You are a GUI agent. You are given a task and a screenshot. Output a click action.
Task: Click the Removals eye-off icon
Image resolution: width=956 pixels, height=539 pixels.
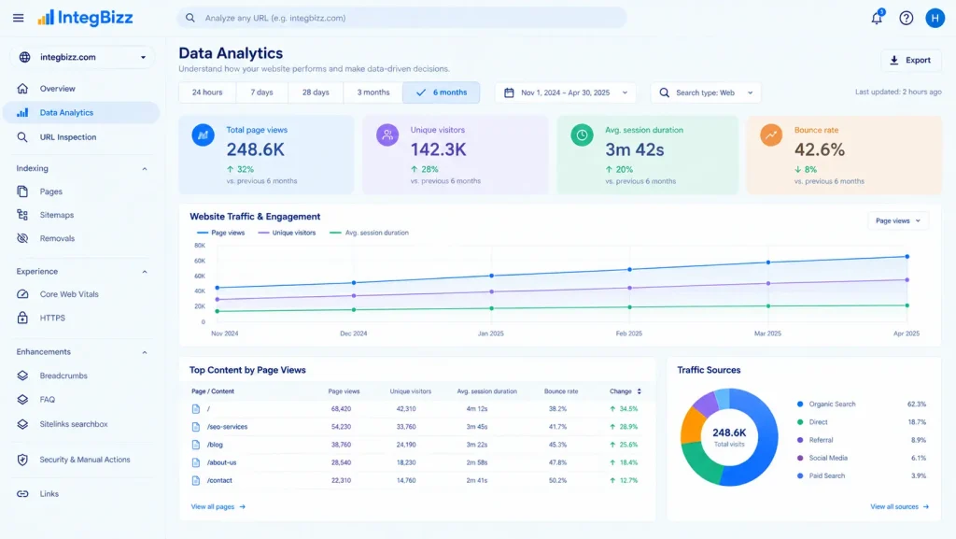pos(22,238)
